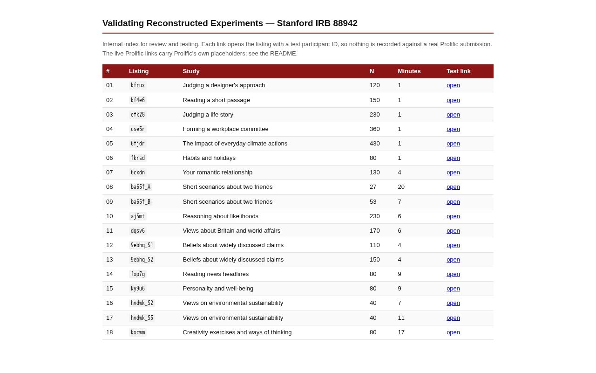Click listing code '9ebhq_S1'
This screenshot has width=596, height=373.
tap(142, 245)
